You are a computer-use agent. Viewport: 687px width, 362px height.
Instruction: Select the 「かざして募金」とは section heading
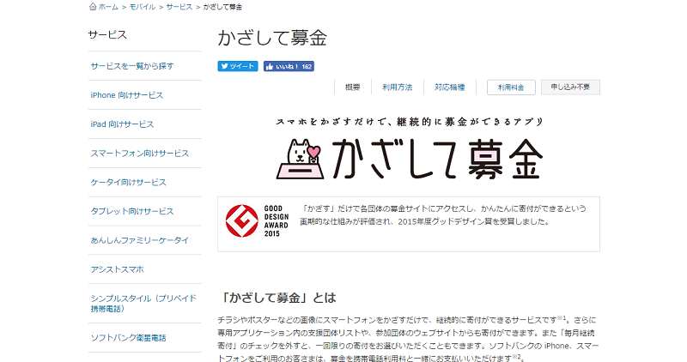point(277,298)
